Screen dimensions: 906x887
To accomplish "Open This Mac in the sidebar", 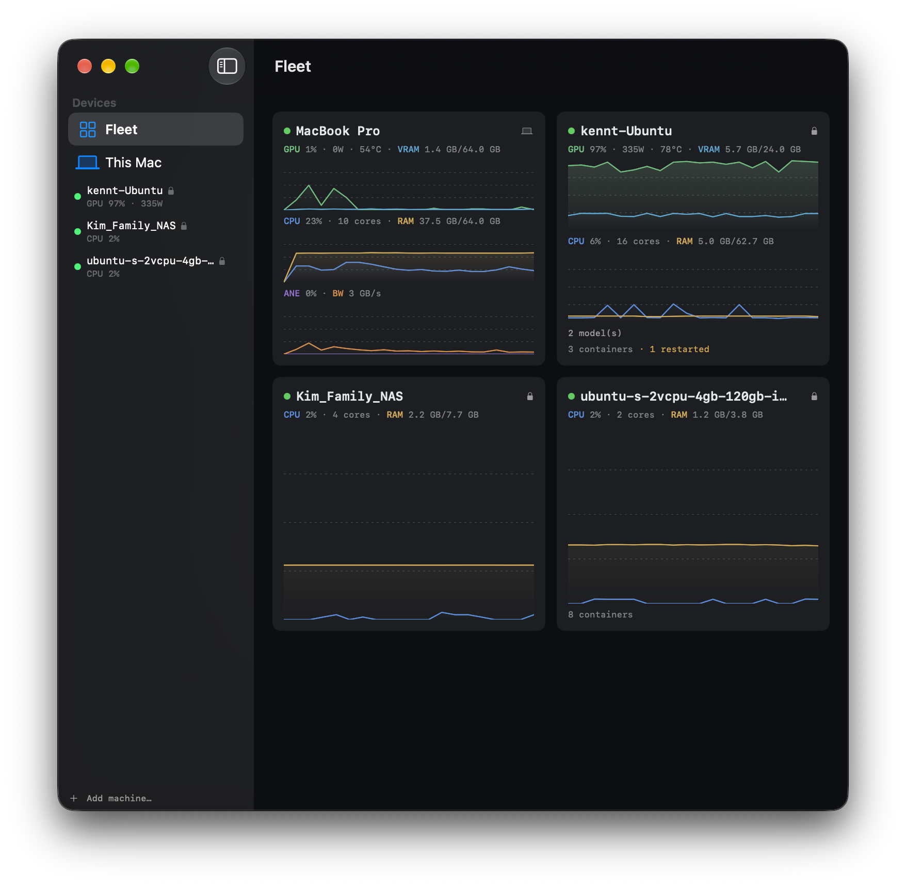I will pyautogui.click(x=156, y=163).
